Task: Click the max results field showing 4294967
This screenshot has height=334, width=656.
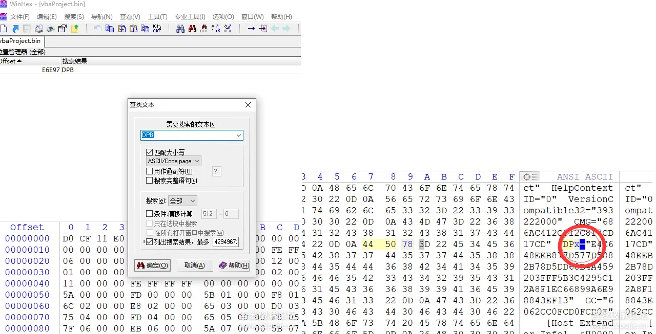Action: 225,242
